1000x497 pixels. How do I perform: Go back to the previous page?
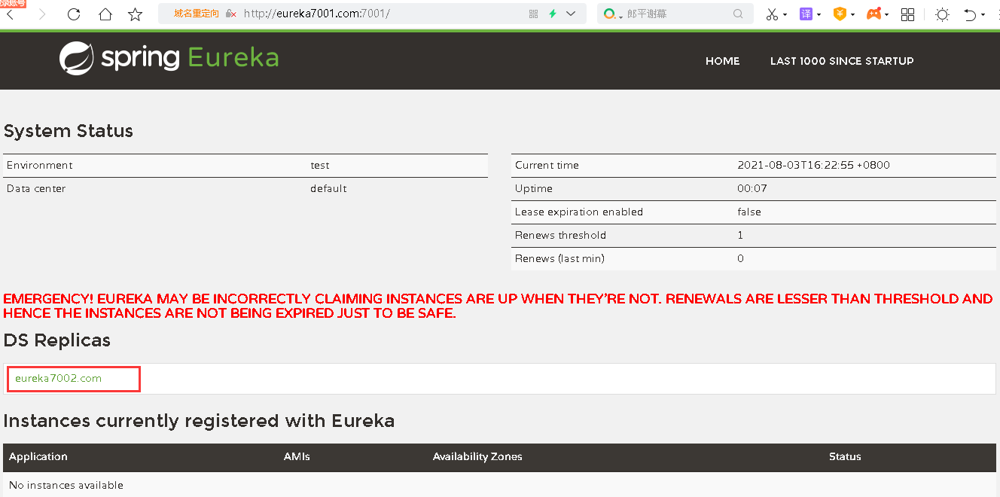tap(11, 14)
